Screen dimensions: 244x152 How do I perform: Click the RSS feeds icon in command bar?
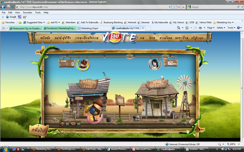(x=187, y=28)
